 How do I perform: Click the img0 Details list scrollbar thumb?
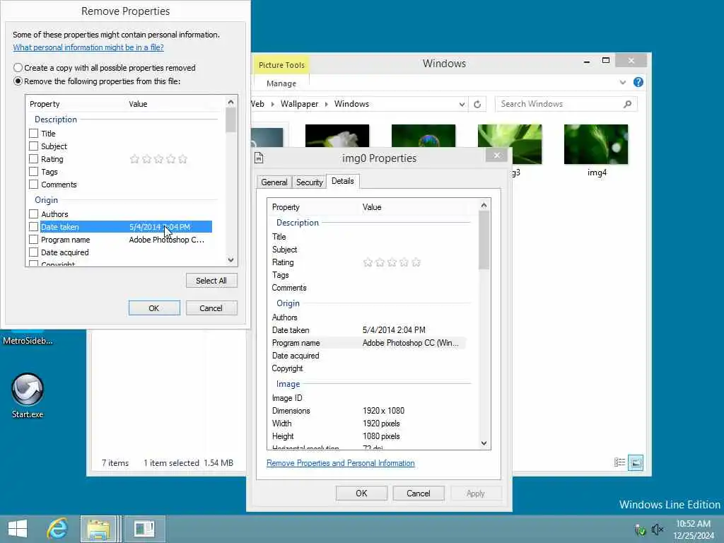pos(484,240)
